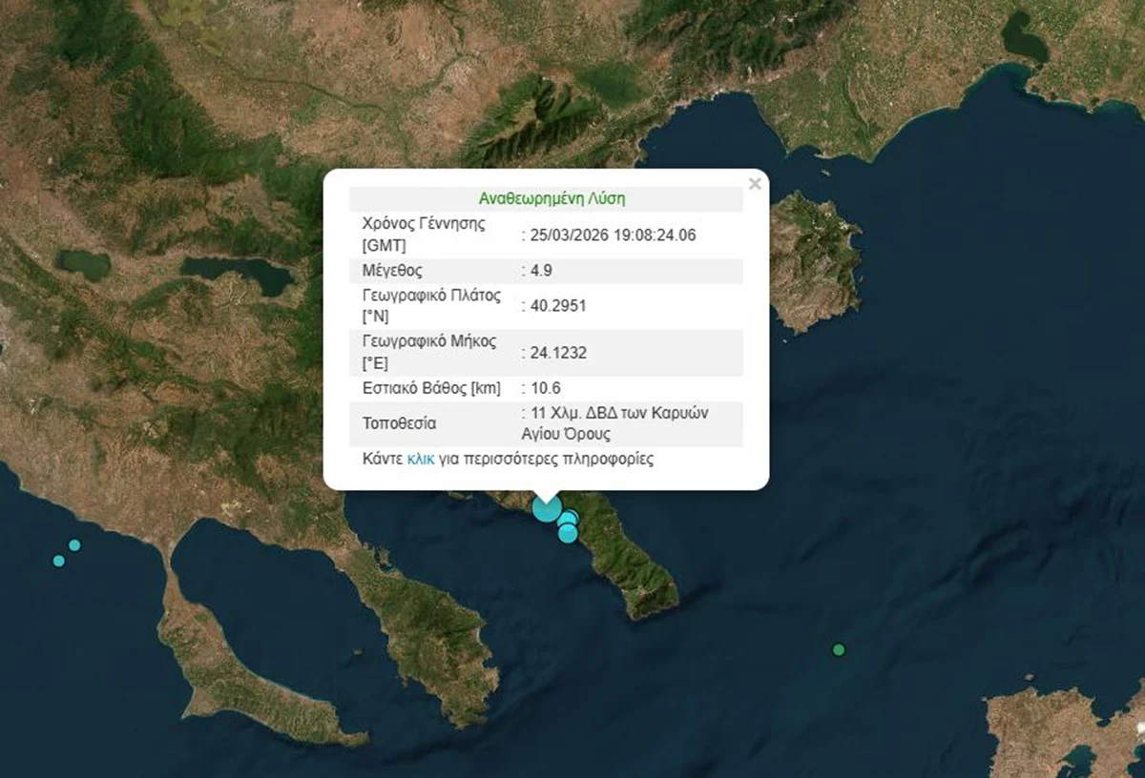Close the earthquake info popup
The width and height of the screenshot is (1145, 778).
pyautogui.click(x=755, y=184)
